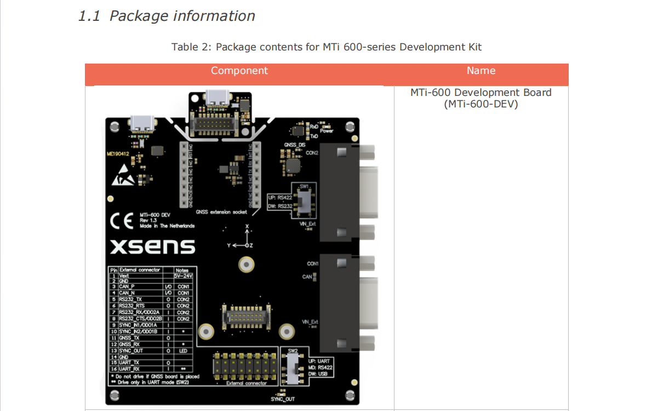
Task: Click the "UART_RX" pin table row
Action: [151, 369]
